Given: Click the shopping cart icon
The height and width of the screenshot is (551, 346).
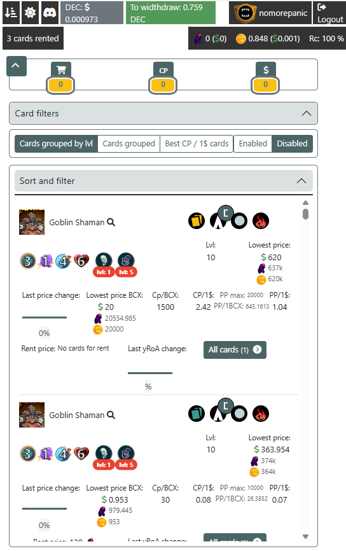Looking at the screenshot, I should (61, 70).
